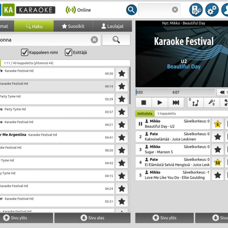The image size is (228, 228).
Task: Open the speaker and microphone audio settings
Action: pyautogui.click(x=196, y=10)
